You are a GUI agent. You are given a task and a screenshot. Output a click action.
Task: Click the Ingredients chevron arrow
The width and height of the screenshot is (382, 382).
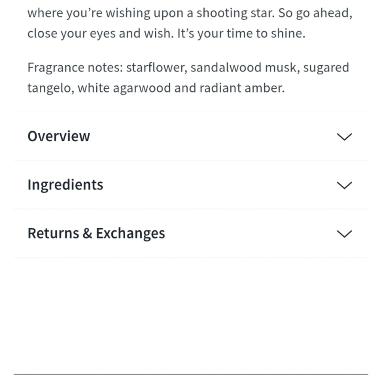(345, 185)
